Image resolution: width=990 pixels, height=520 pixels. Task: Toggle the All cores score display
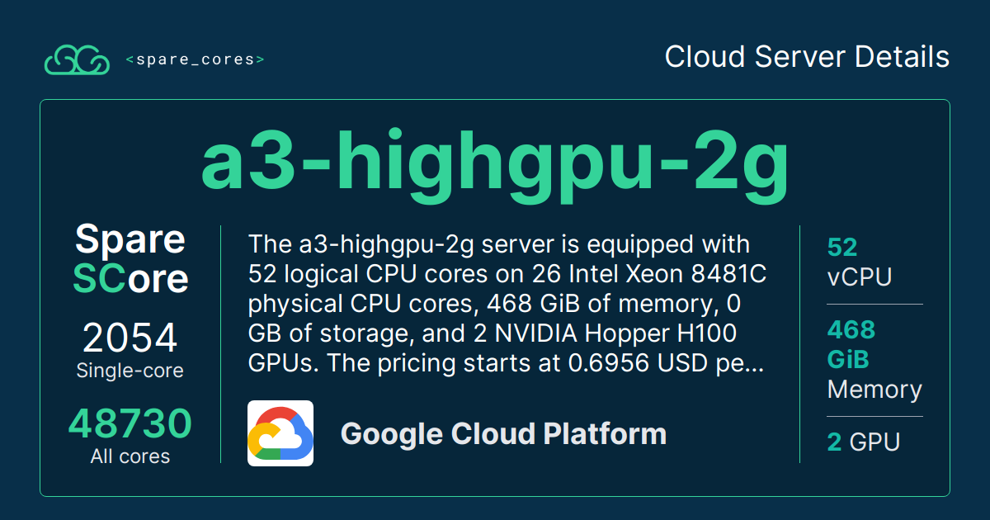(x=130, y=433)
